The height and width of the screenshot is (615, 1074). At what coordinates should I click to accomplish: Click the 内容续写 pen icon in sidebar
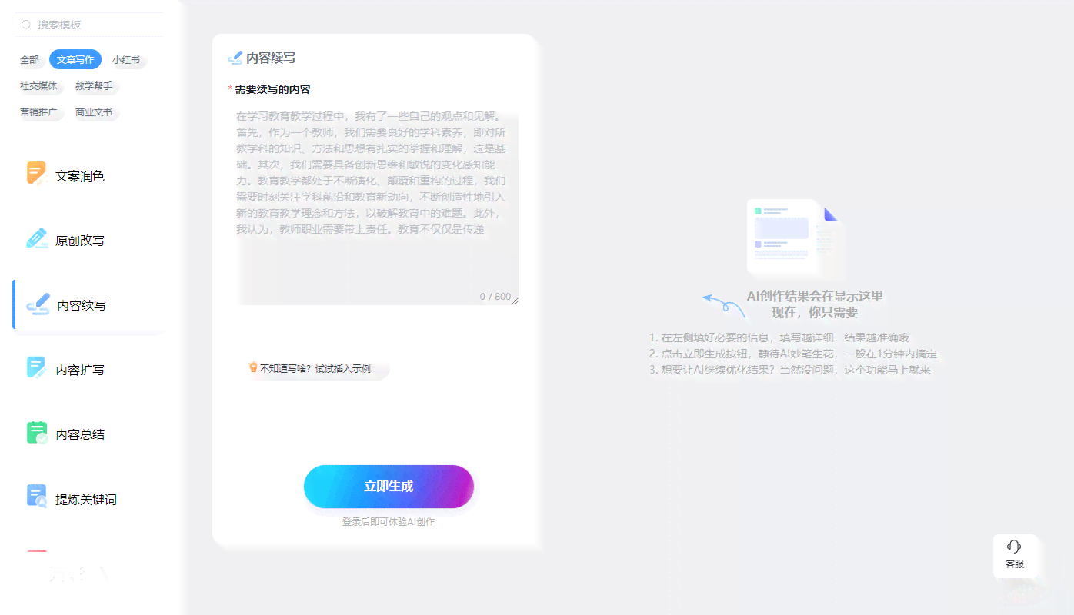tap(38, 303)
